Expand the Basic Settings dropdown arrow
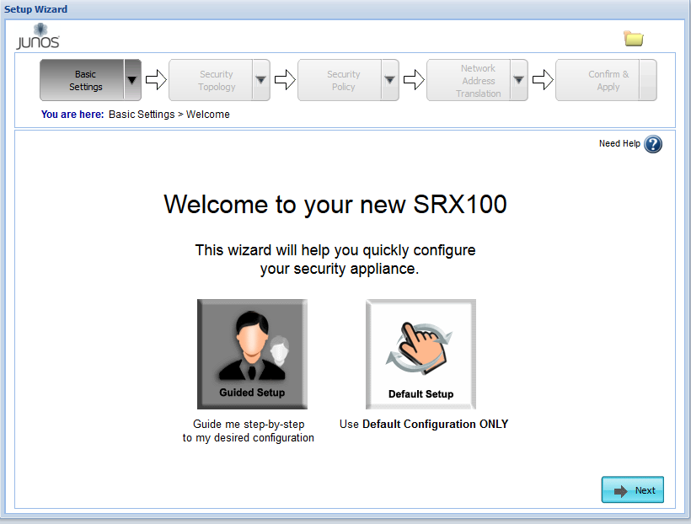This screenshot has height=524, width=691. point(132,80)
